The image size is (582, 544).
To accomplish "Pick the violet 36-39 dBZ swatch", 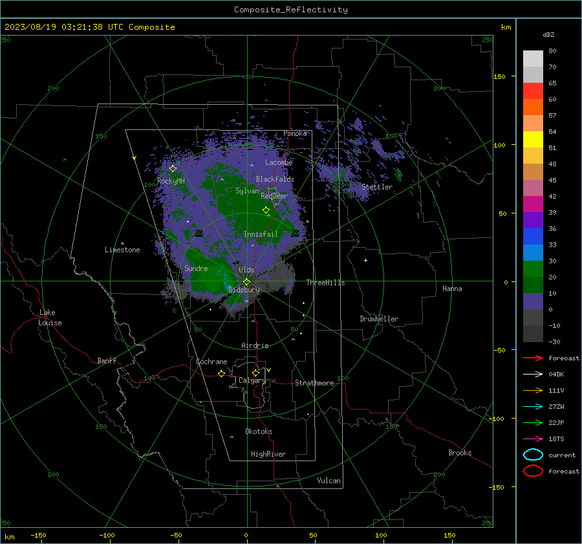I will (x=533, y=220).
